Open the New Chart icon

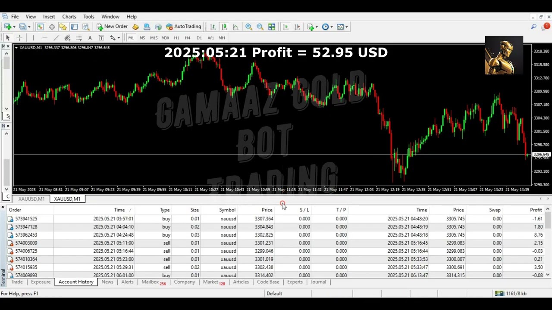[8, 27]
